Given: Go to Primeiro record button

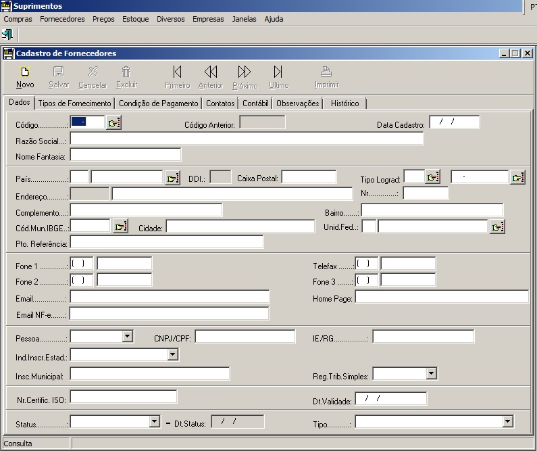Looking at the screenshot, I should click(x=177, y=77).
